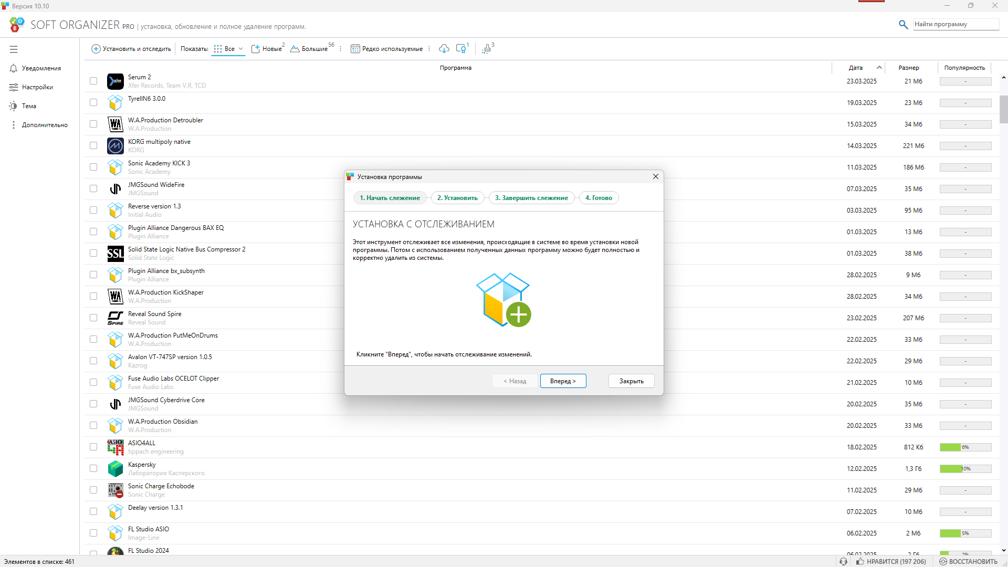
Task: Click the support headset status icon
Action: tap(843, 562)
